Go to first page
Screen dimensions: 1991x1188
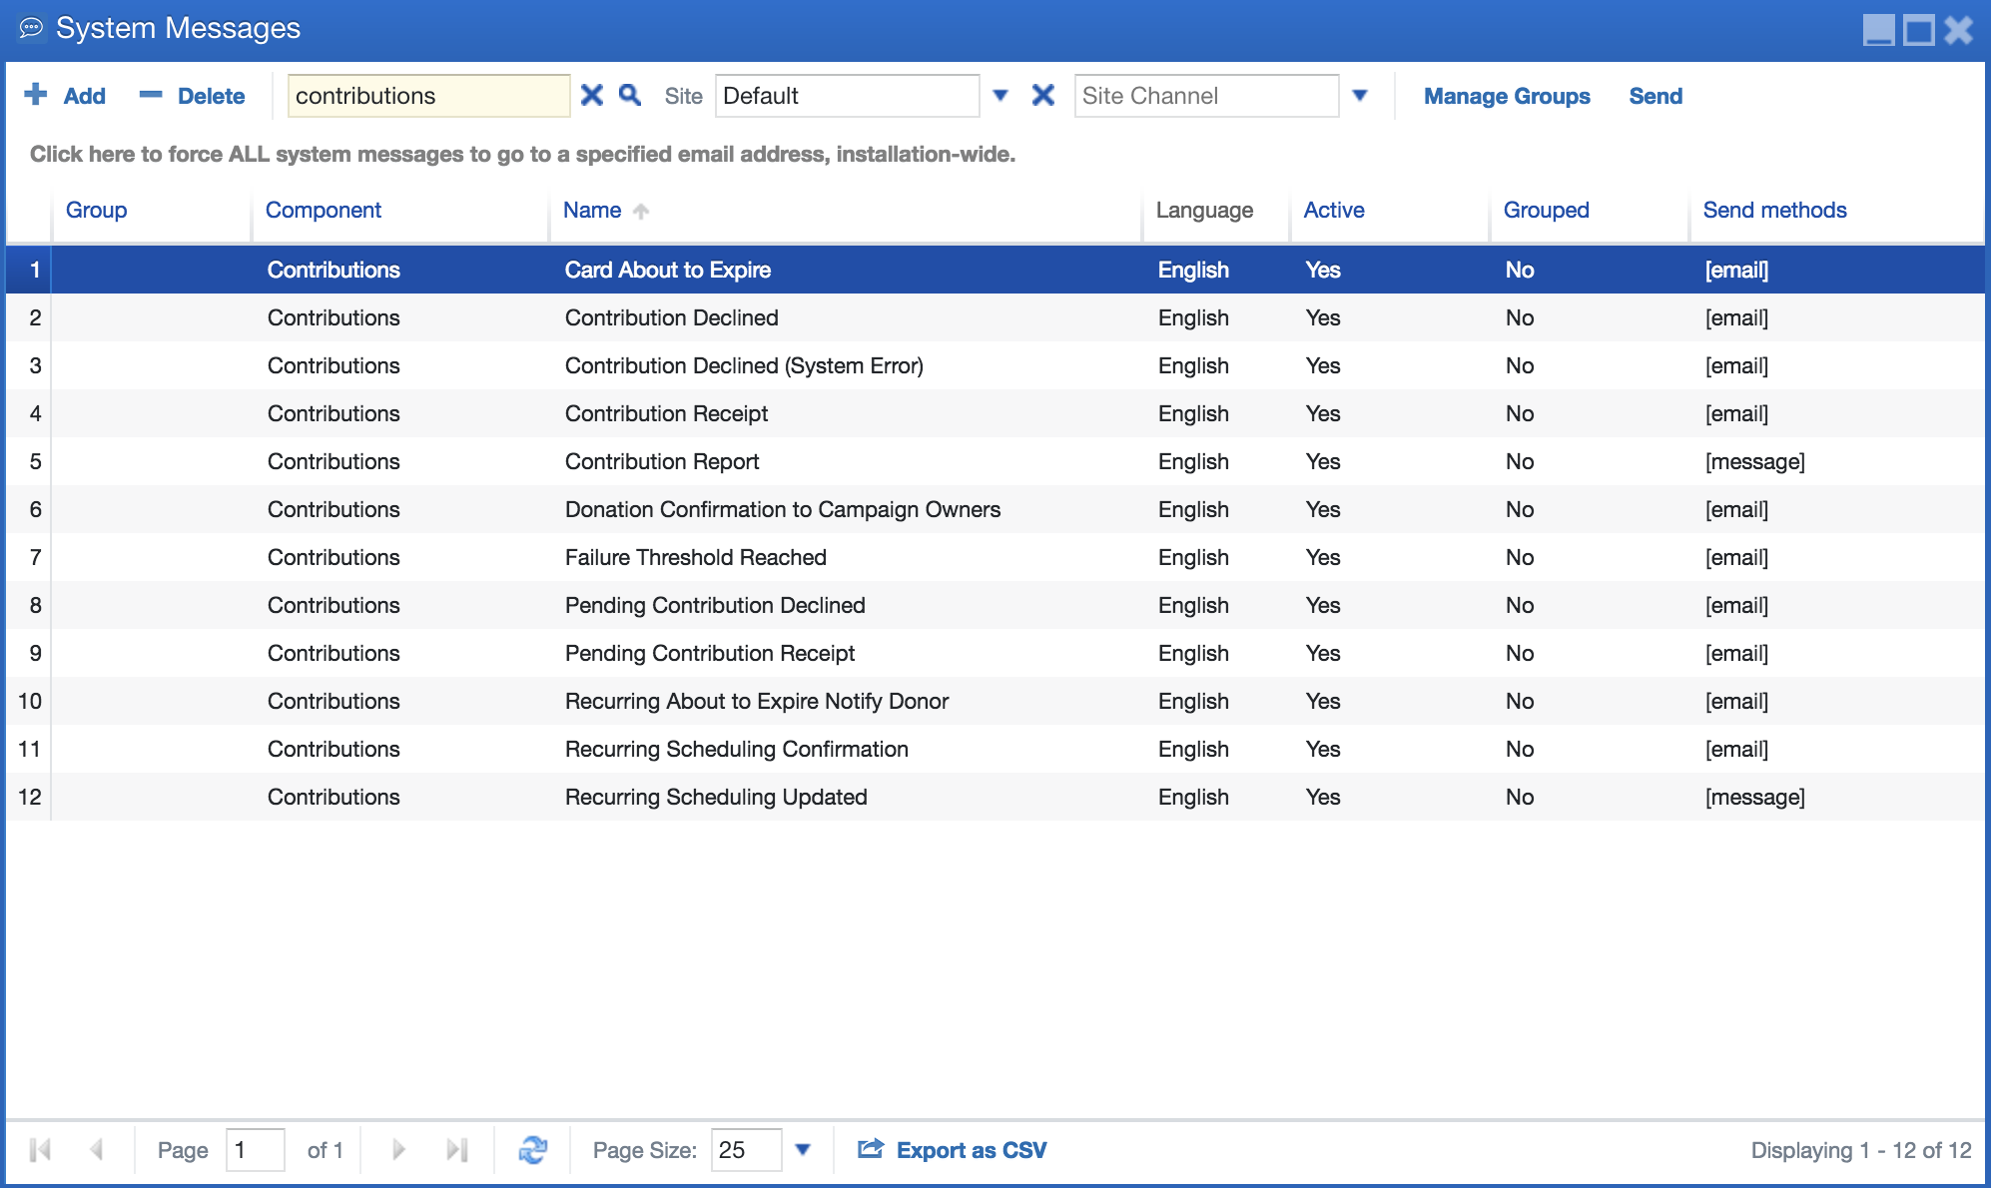click(x=40, y=1150)
